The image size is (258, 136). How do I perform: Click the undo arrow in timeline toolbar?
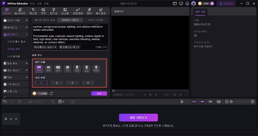click(x=5, y=102)
